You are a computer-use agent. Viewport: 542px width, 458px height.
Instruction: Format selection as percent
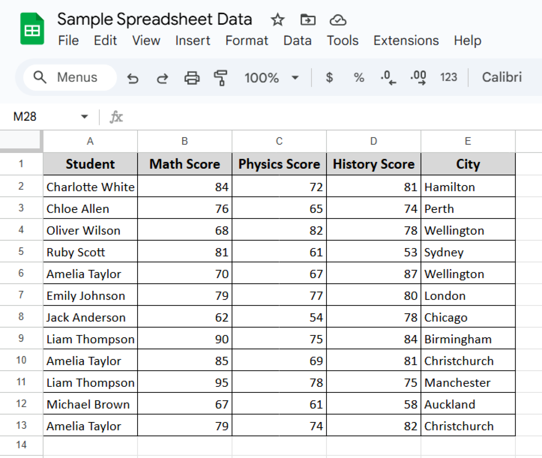click(359, 78)
